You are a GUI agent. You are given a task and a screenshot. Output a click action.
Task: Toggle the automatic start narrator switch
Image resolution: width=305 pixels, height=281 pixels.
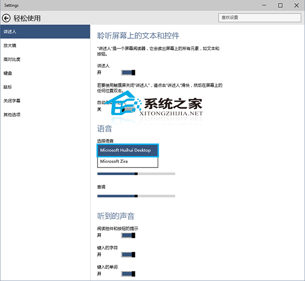tap(128, 109)
